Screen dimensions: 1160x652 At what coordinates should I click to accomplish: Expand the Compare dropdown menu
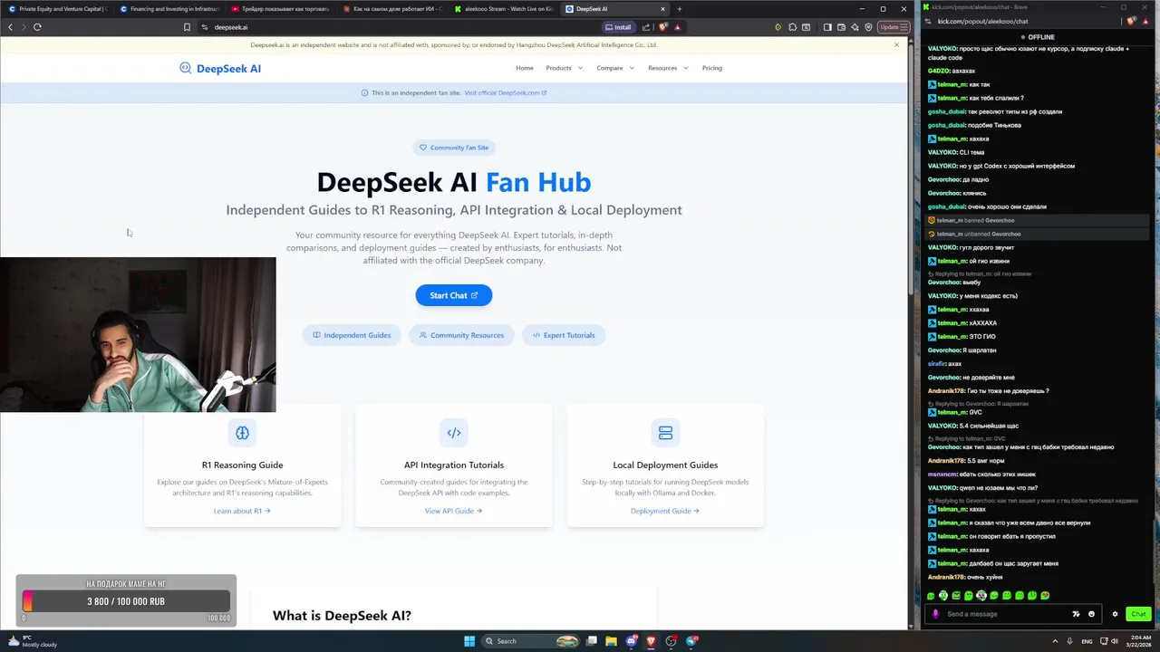coord(615,68)
